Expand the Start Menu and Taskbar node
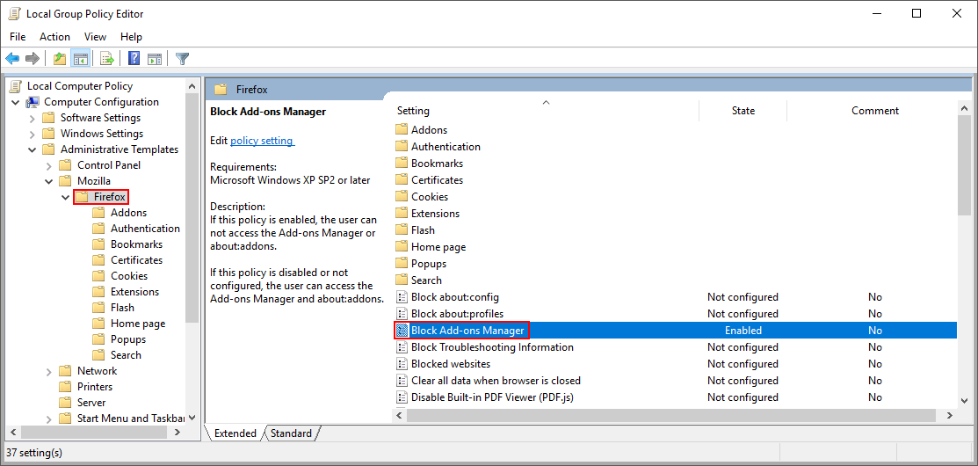978x466 pixels. click(x=49, y=418)
